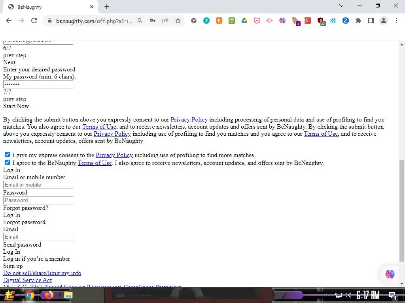Screen dimensions: 405x303
Task: Select the BeNaughty browser tab
Action: click(x=51, y=7)
